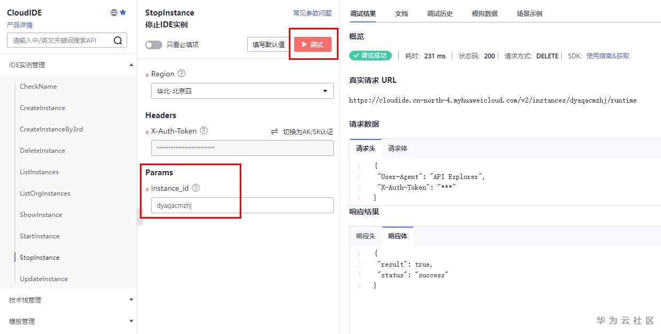Viewport: 661px width, 334px height.
Task: Switch to the 文档 tab
Action: coord(402,13)
